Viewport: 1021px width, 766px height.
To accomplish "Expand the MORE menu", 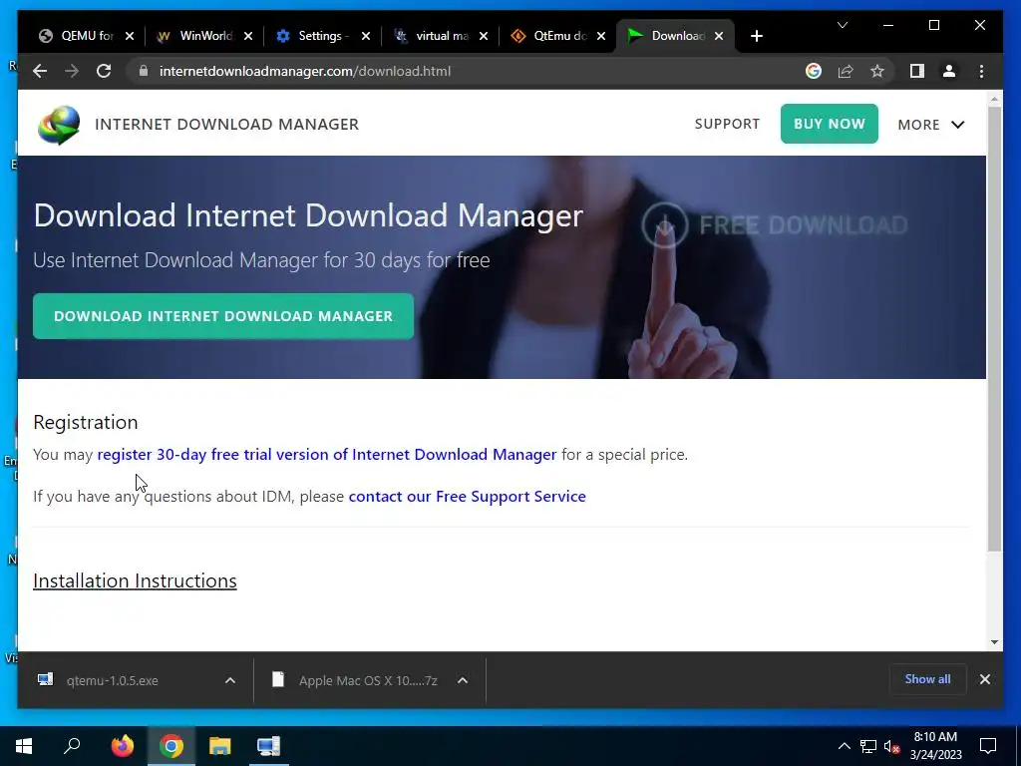I will tap(931, 125).
